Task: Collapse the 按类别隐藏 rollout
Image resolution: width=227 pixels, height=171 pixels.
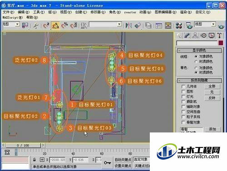Action: pyautogui.click(x=199, y=80)
